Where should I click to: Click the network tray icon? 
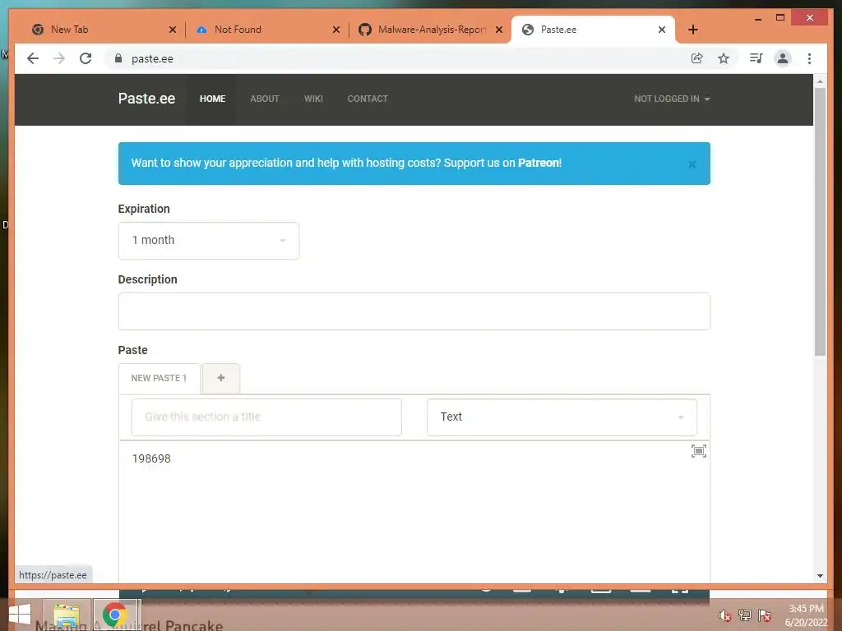[x=745, y=615]
